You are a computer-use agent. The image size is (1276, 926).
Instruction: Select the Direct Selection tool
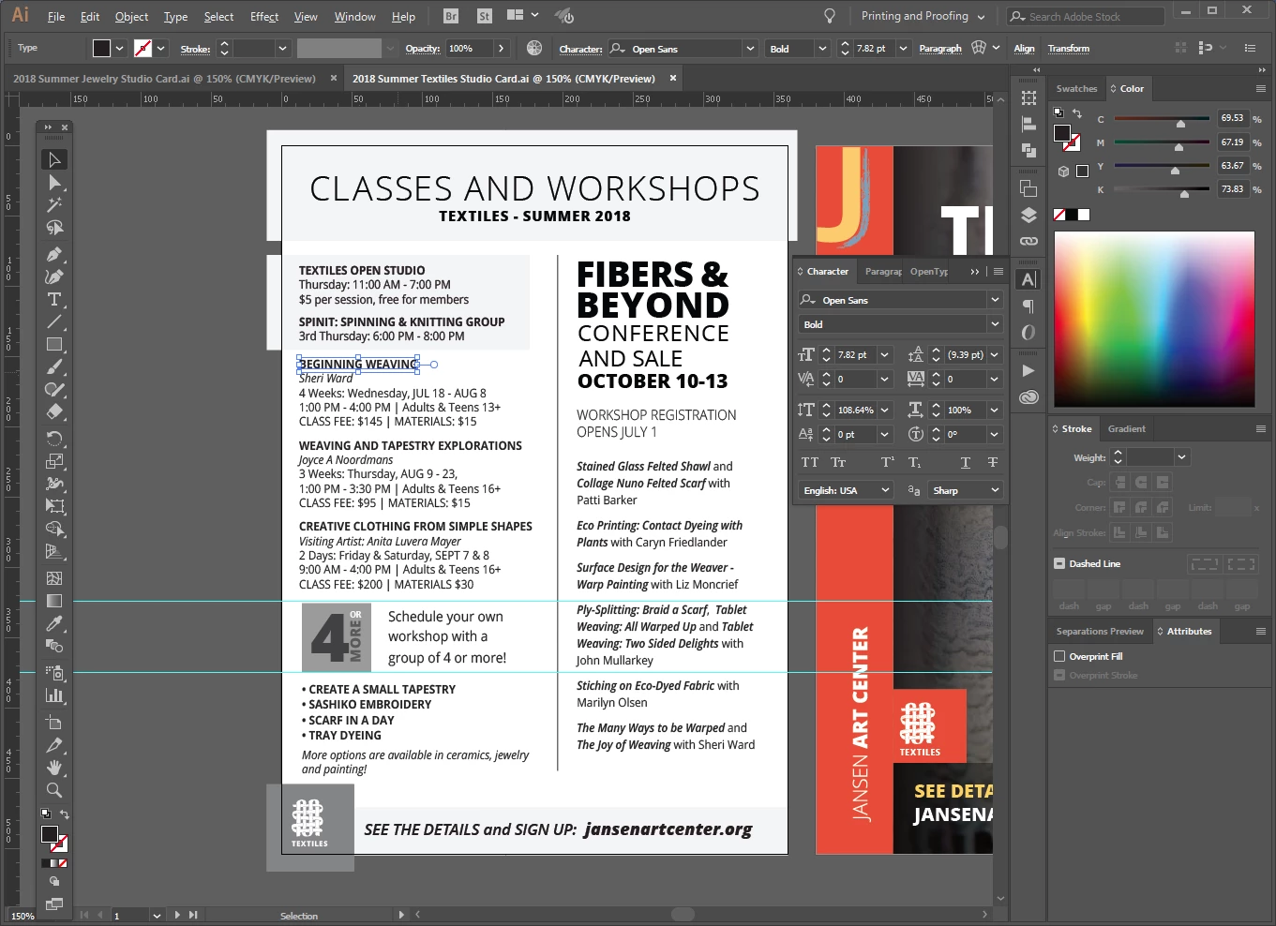54,183
